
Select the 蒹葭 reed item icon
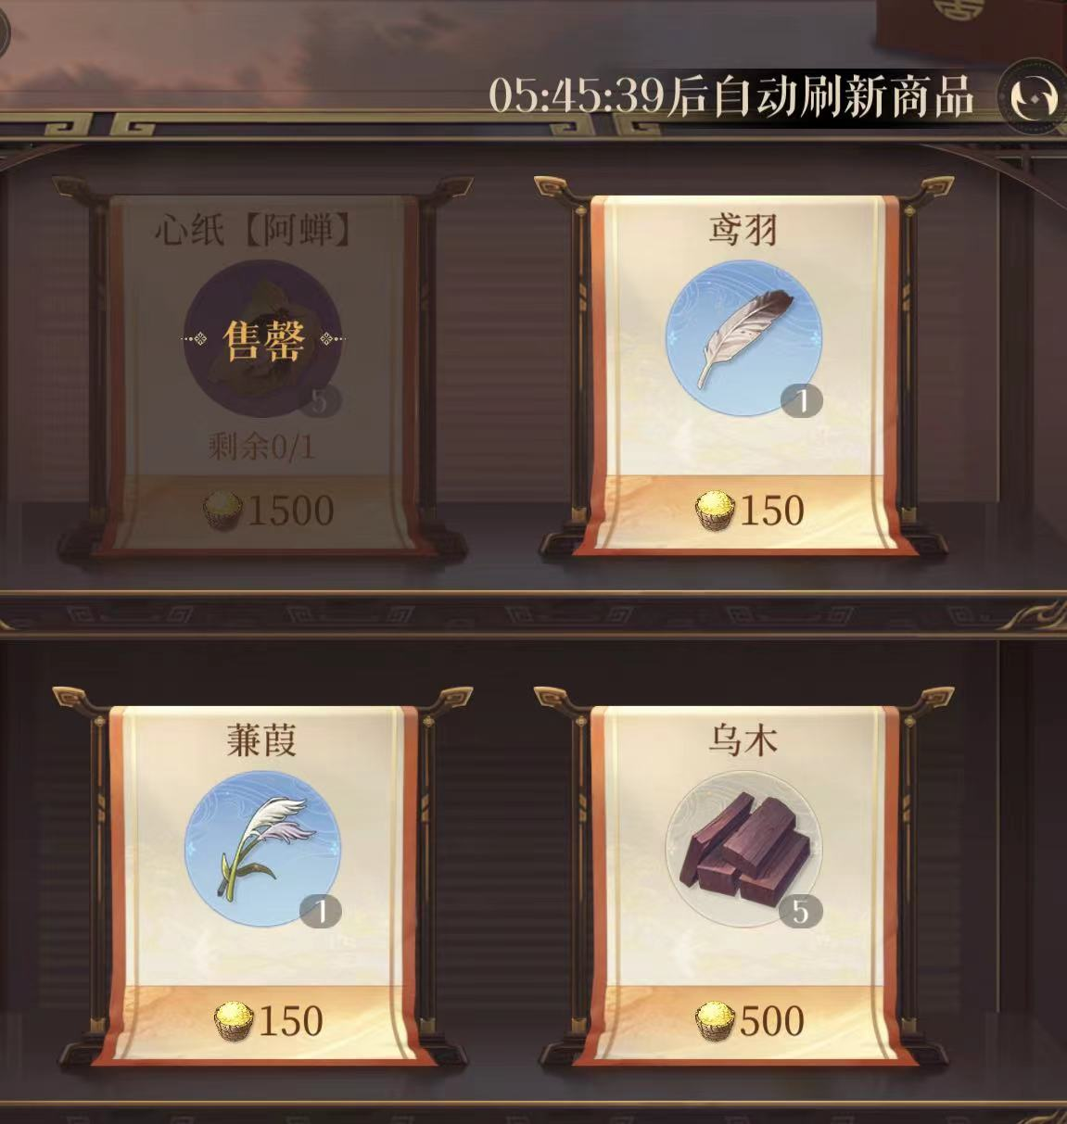[262, 849]
